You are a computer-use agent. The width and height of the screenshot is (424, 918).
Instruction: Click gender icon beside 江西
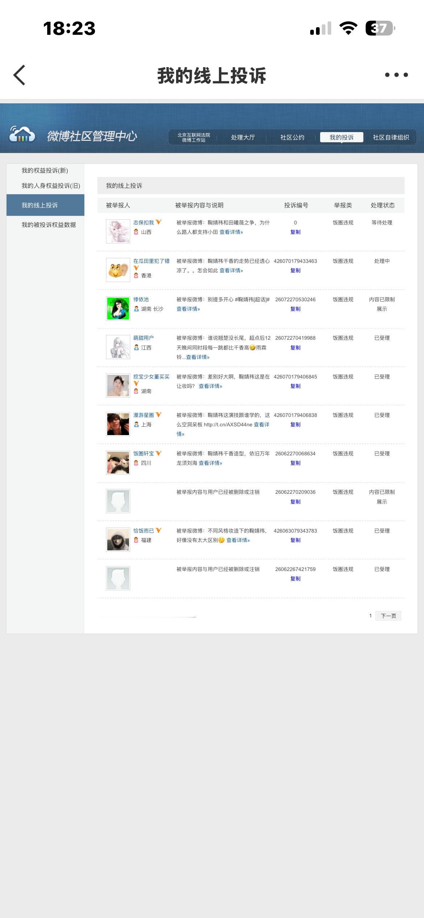pyautogui.click(x=136, y=347)
